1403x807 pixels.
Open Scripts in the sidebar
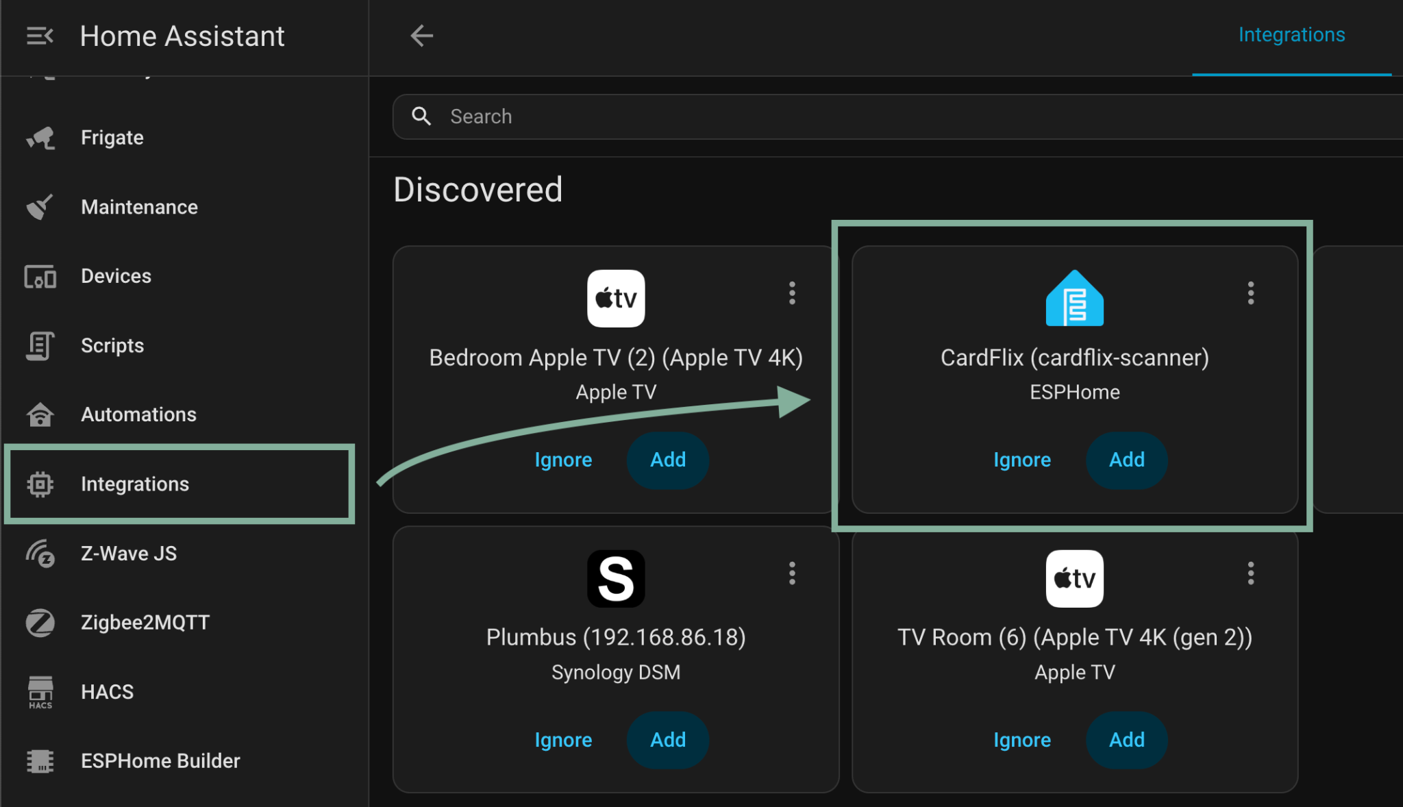tap(112, 345)
